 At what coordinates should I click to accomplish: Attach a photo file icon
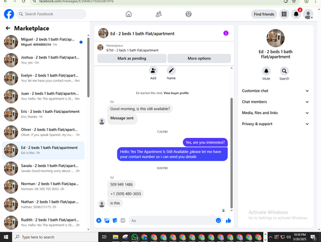107,220
